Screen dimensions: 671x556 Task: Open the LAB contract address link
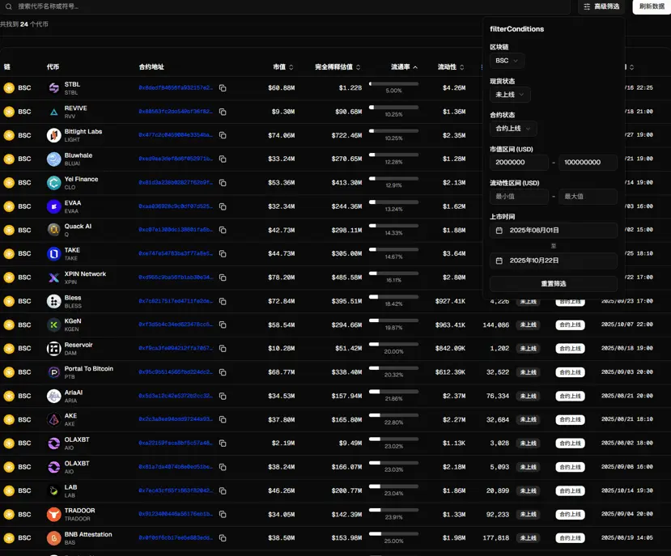click(176, 490)
